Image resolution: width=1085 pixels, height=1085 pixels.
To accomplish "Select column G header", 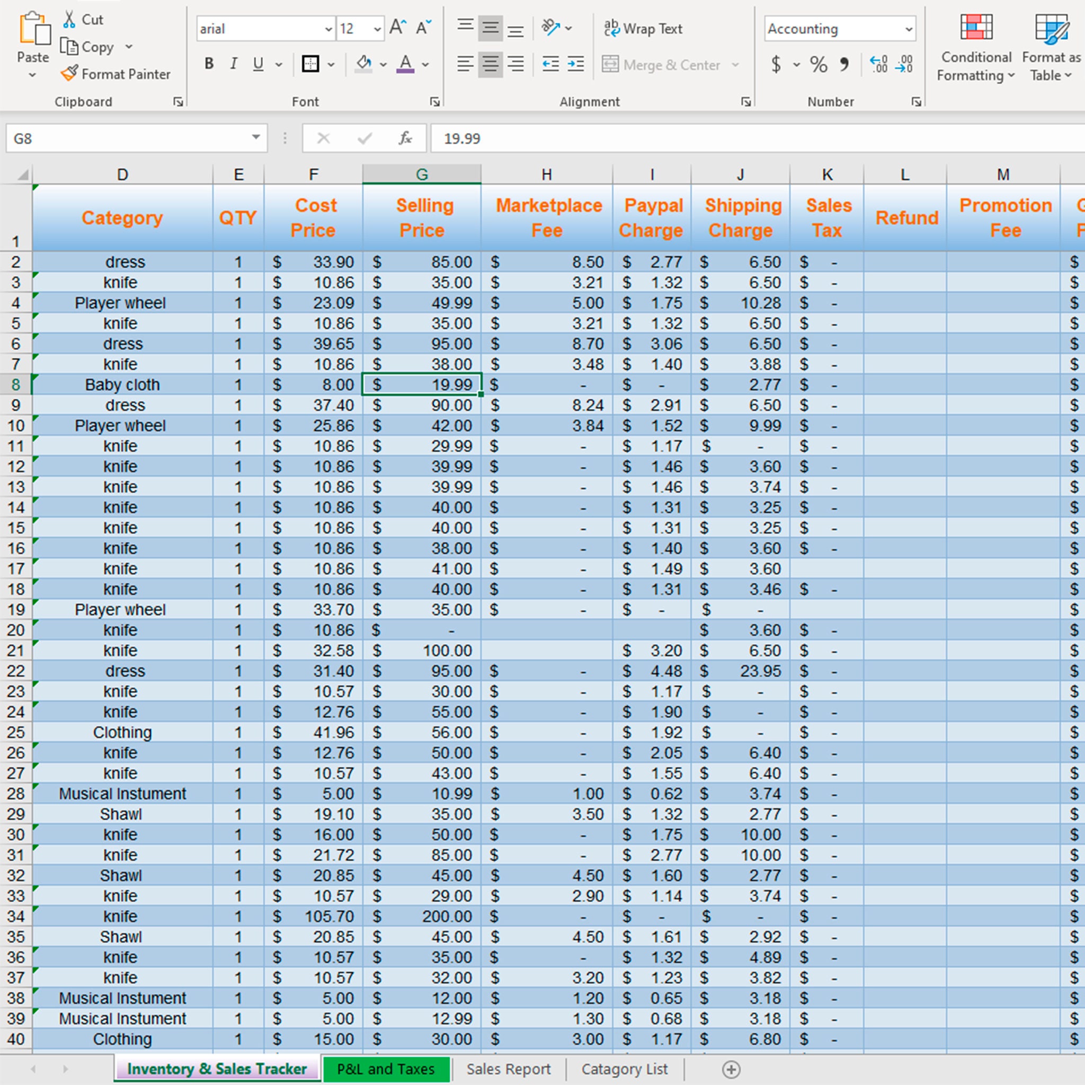I will tap(422, 175).
